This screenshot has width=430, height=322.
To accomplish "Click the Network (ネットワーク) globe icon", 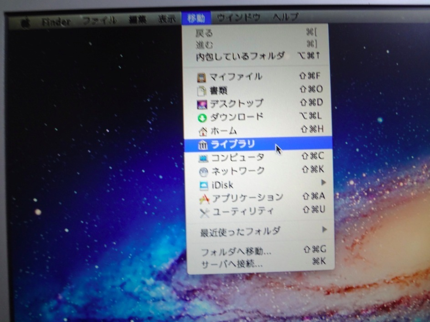I will [204, 171].
